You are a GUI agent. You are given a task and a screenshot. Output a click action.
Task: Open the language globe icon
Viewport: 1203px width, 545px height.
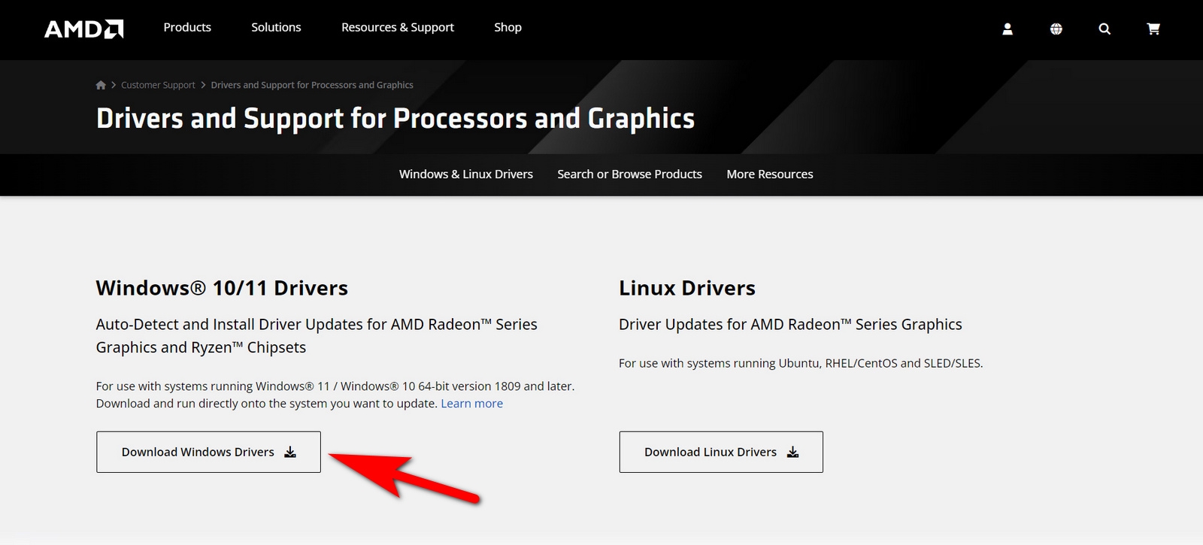click(x=1056, y=29)
